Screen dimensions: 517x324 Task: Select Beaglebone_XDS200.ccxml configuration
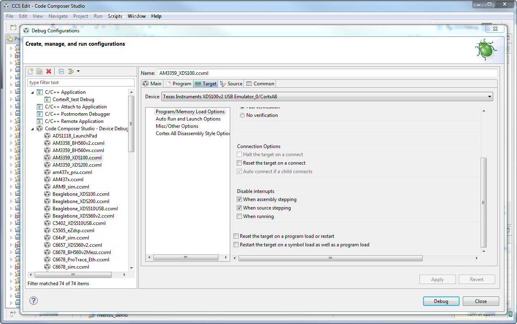(x=81, y=201)
